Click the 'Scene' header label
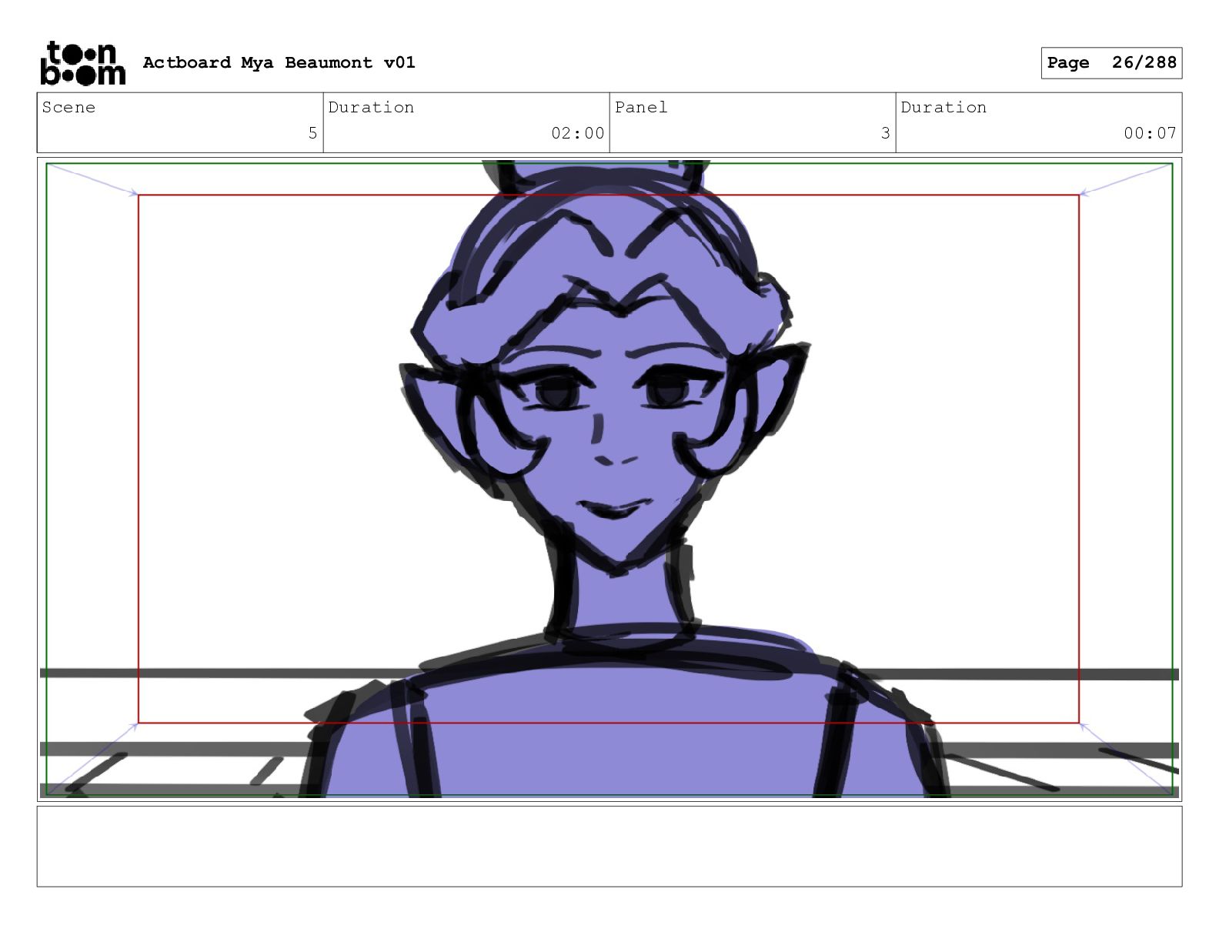The width and height of the screenshot is (1219, 942). pyautogui.click(x=68, y=108)
